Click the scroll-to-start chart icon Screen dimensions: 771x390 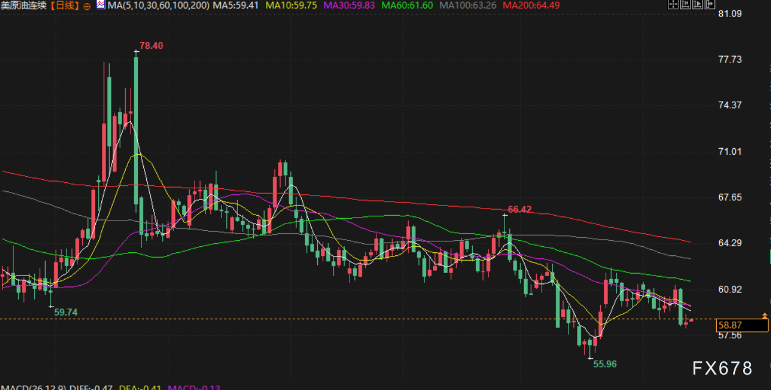686,4
